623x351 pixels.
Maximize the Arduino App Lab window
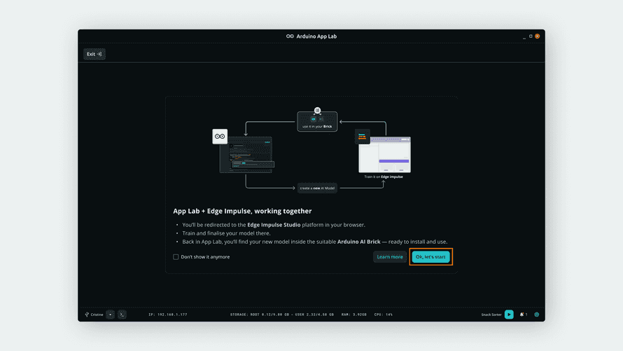point(531,36)
